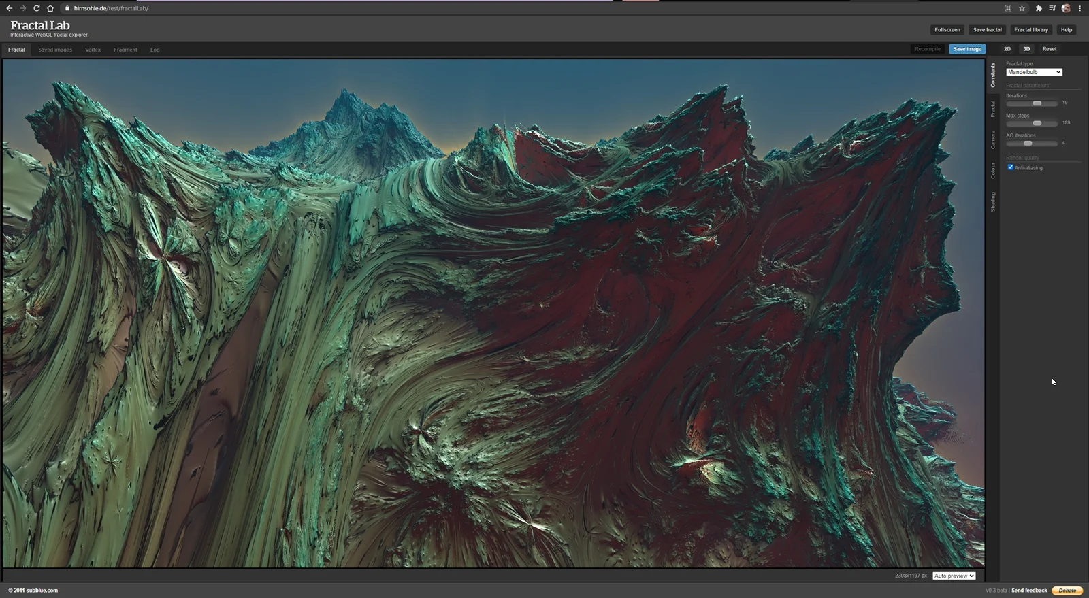Image resolution: width=1089 pixels, height=598 pixels.
Task: Open the Log tab
Action: point(155,50)
